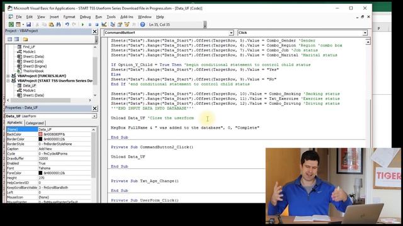Click the Break pause icon
This screenshot has width=403, height=226.
pyautogui.click(x=89, y=24)
